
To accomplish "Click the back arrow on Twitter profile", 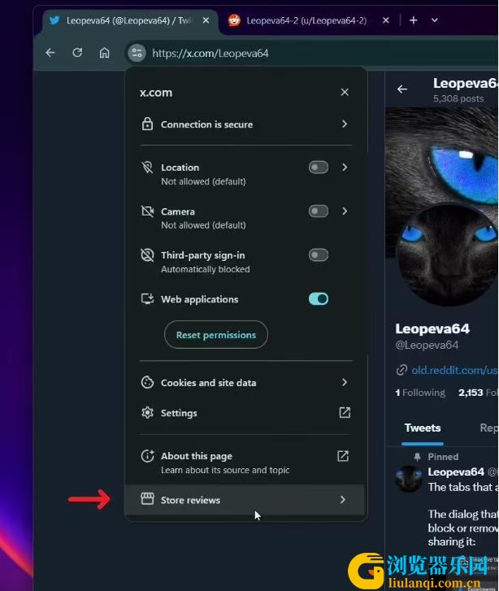I will click(402, 89).
